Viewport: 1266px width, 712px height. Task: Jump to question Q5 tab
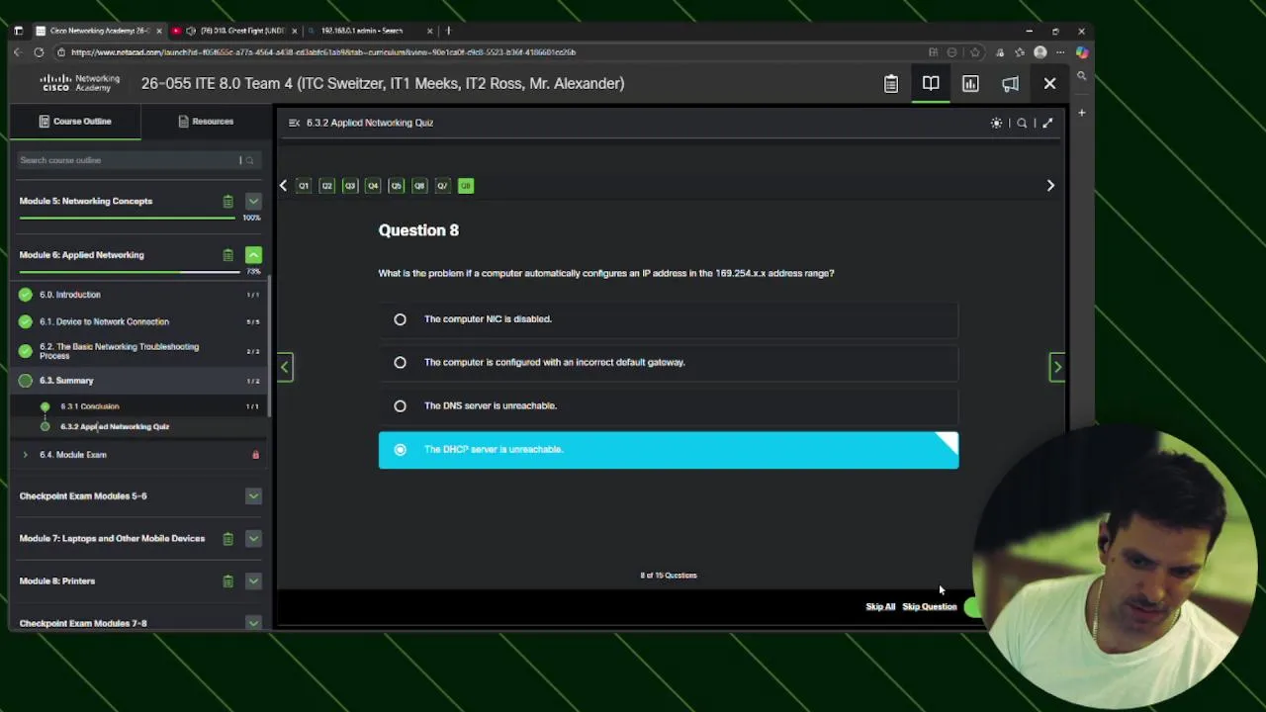(x=397, y=186)
